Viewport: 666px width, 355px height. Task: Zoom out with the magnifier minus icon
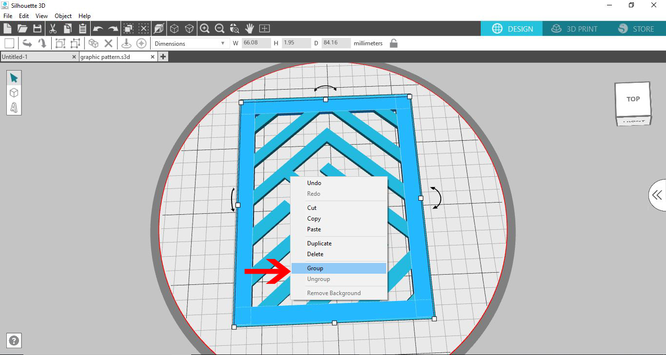[x=220, y=28]
